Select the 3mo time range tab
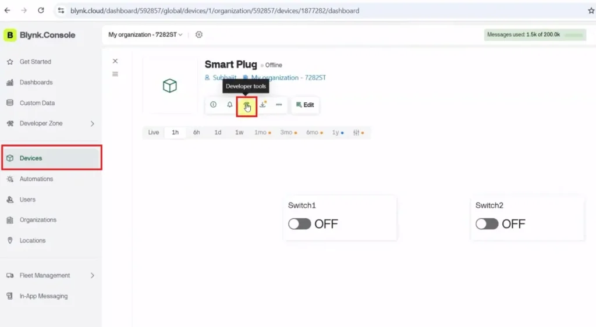Image resolution: width=596 pixels, height=327 pixels. 288,133
